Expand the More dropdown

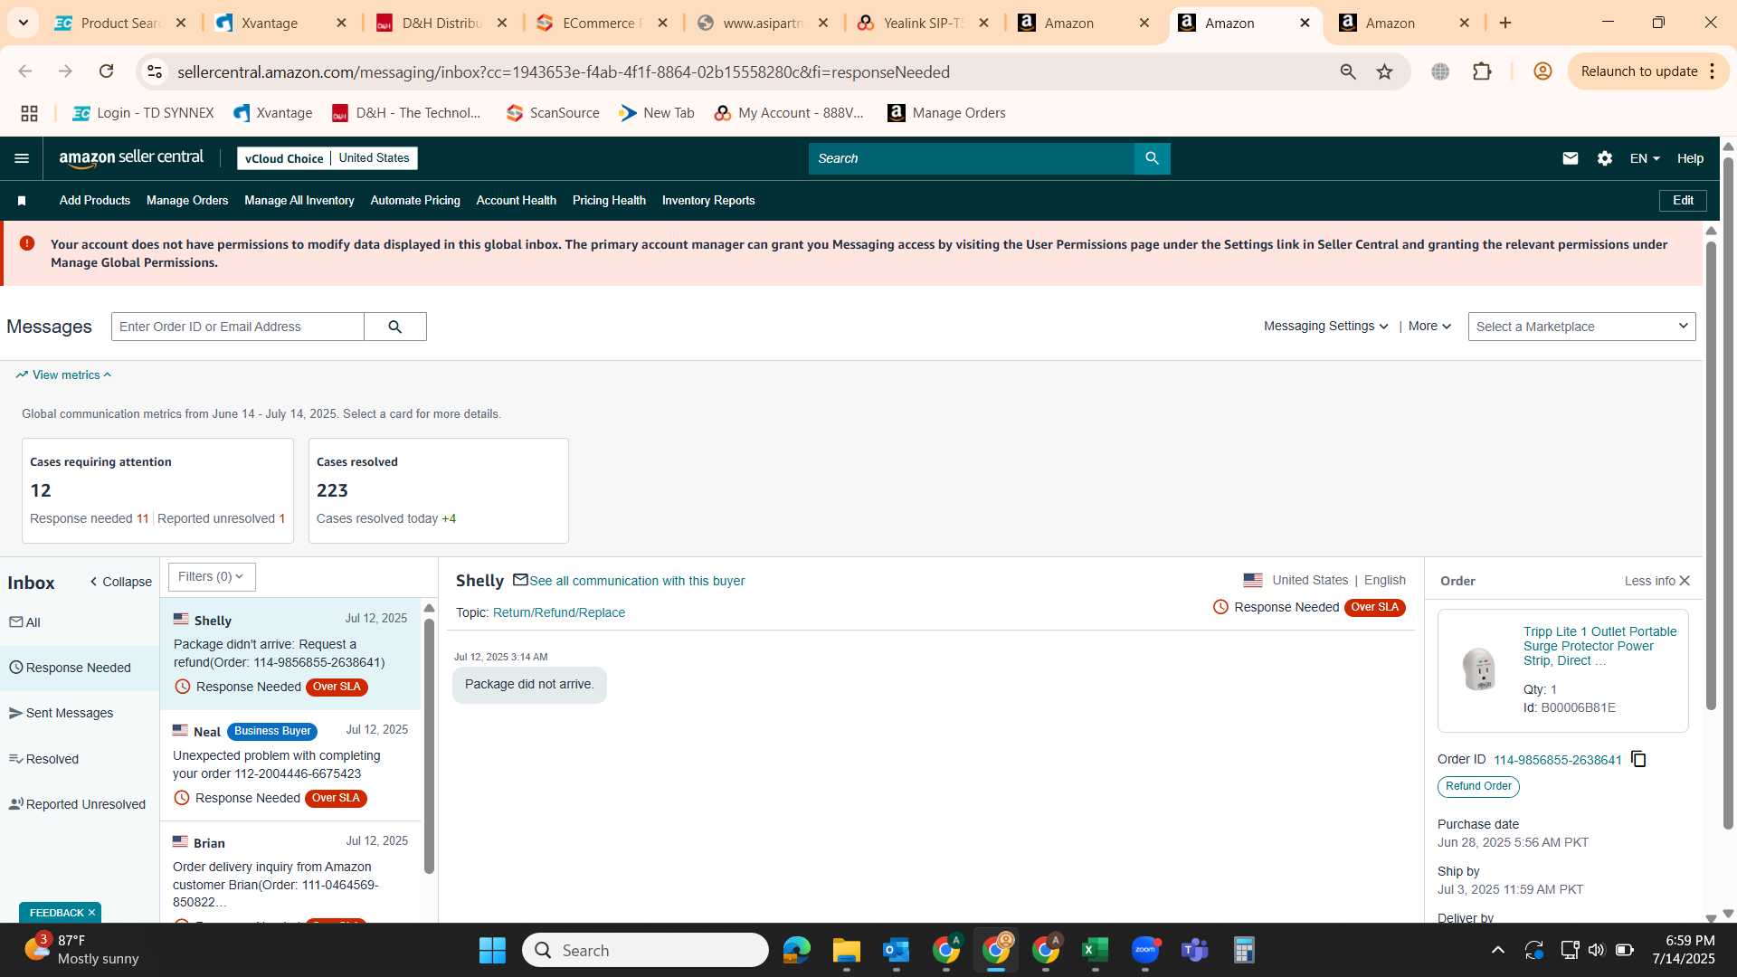point(1429,327)
